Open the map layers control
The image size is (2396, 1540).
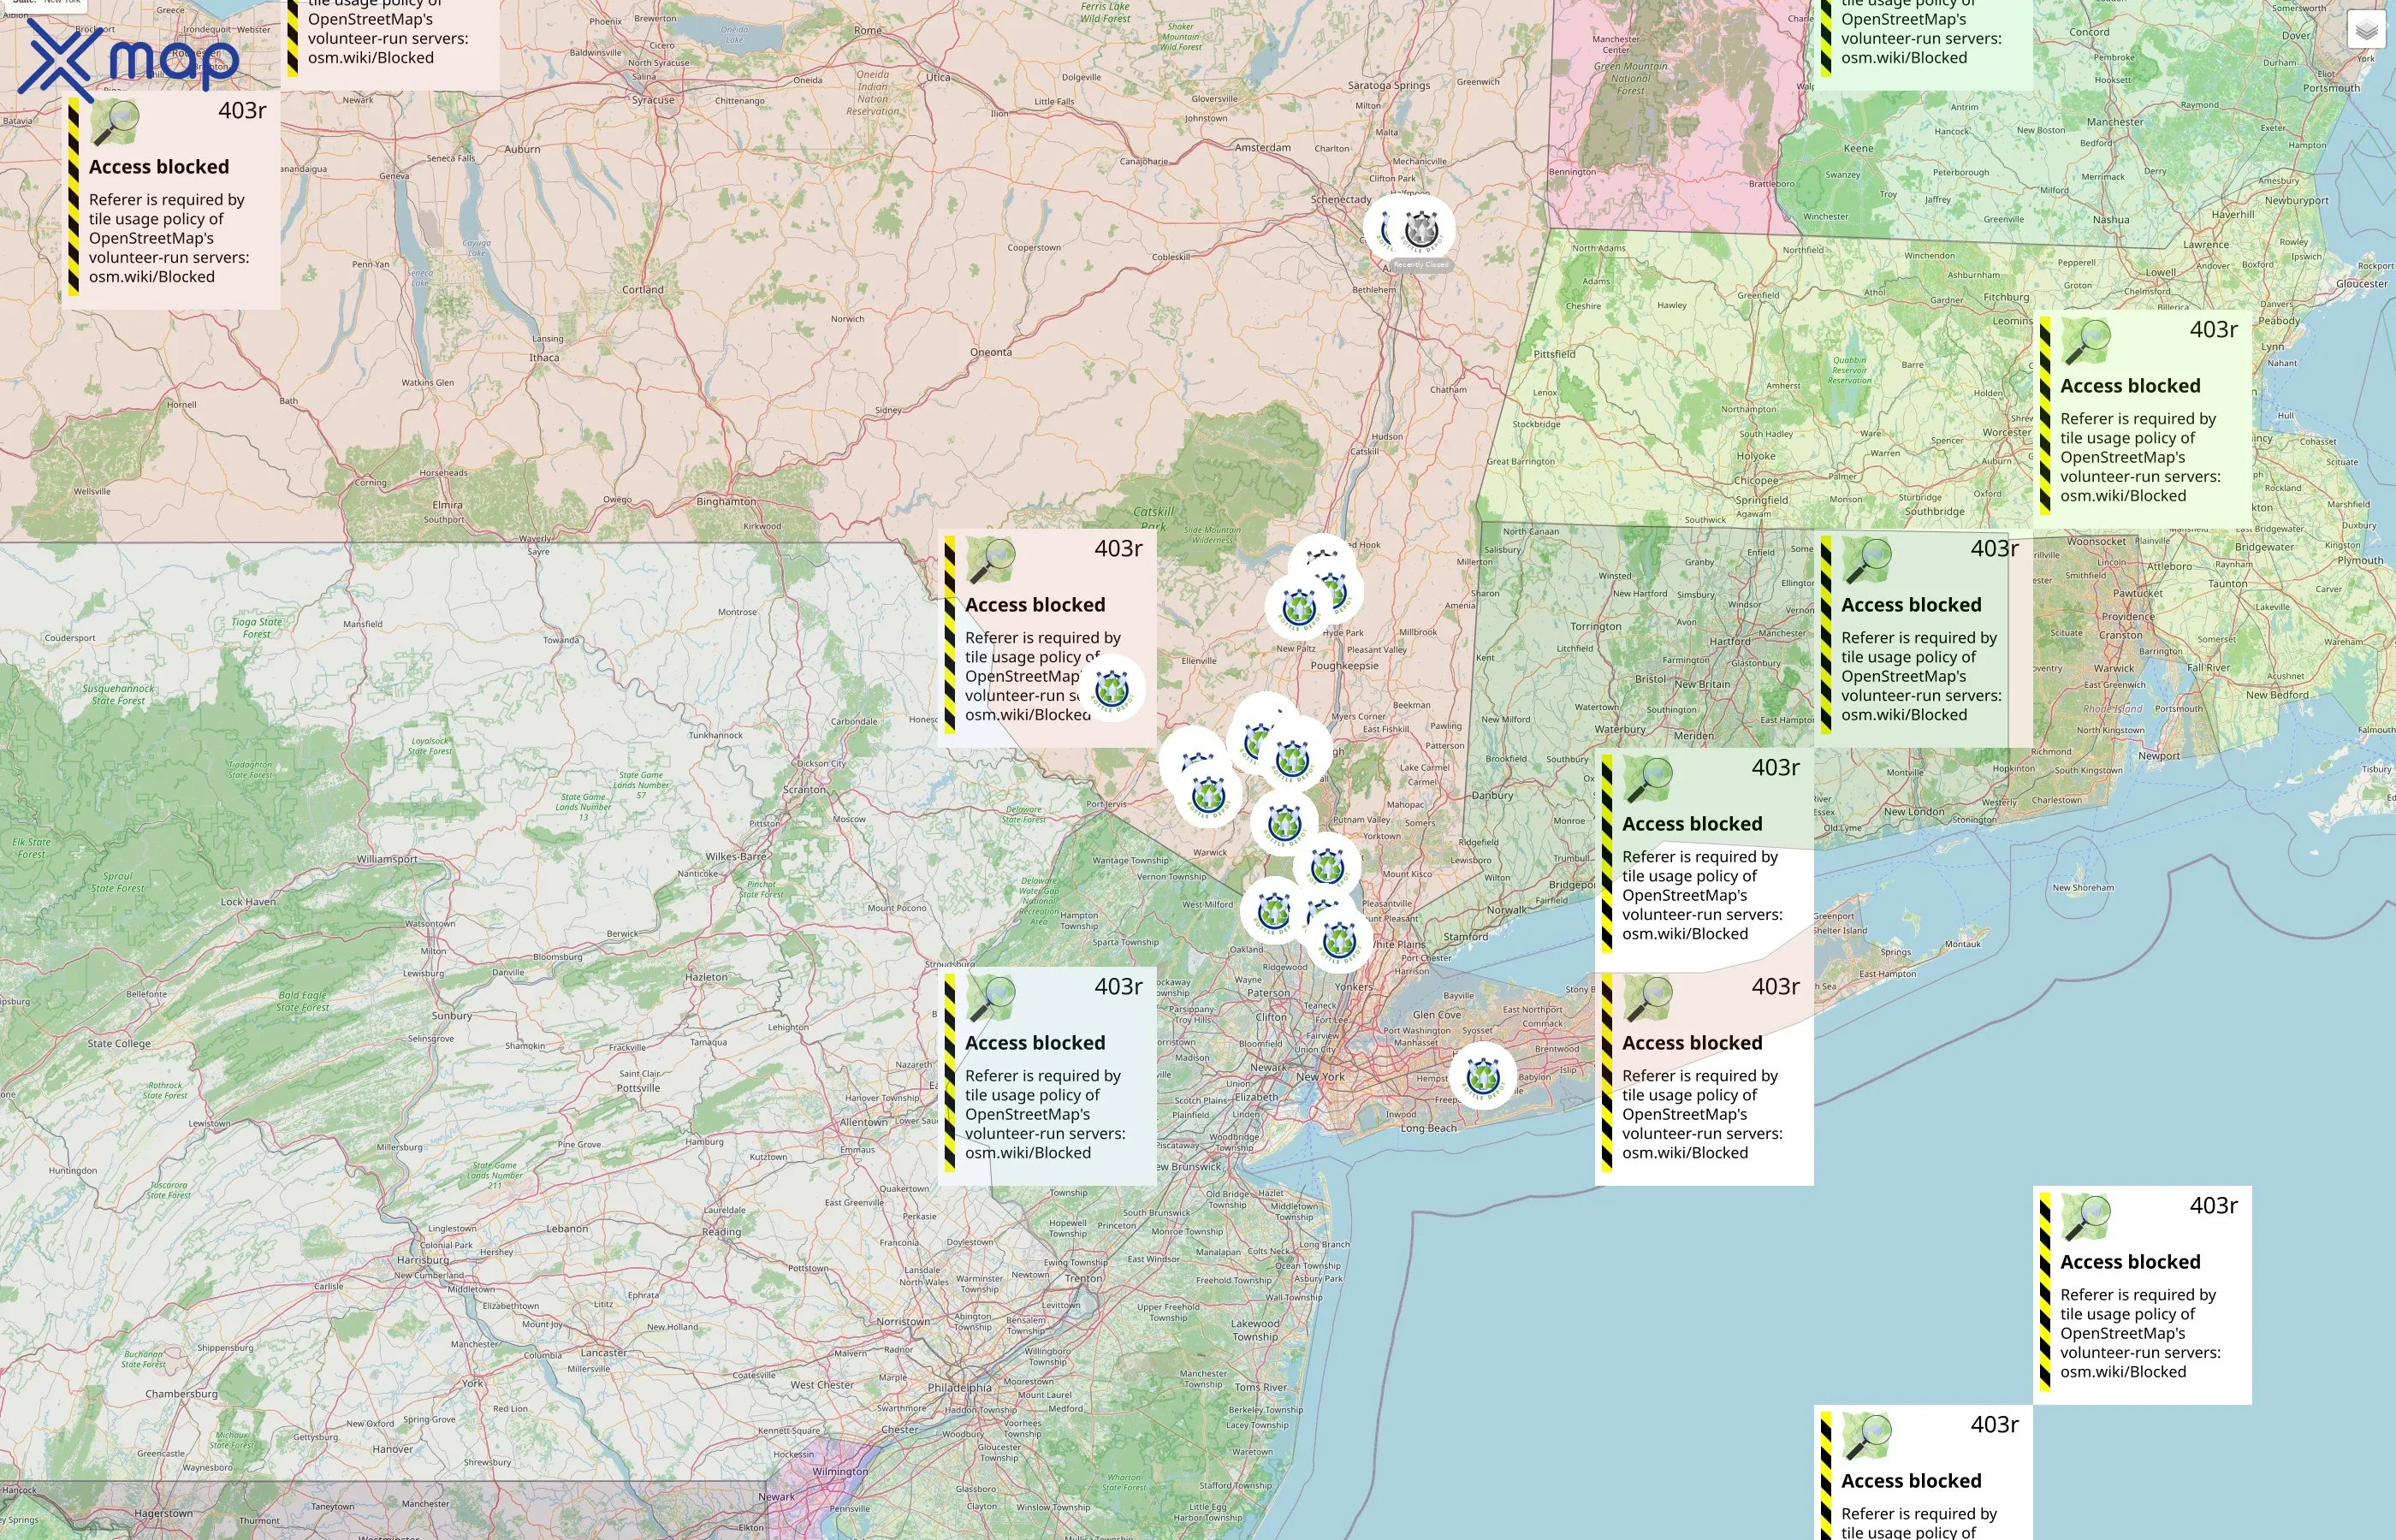click(2366, 30)
